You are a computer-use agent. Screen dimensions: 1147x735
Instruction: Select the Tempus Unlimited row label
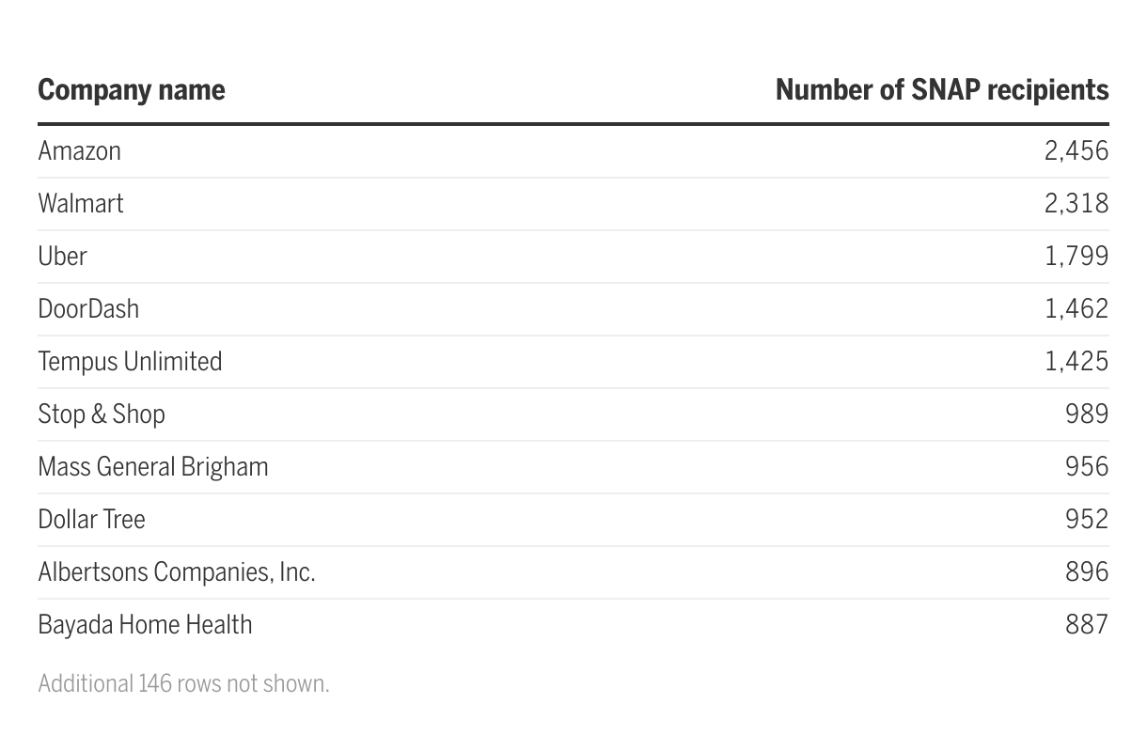[x=130, y=362]
